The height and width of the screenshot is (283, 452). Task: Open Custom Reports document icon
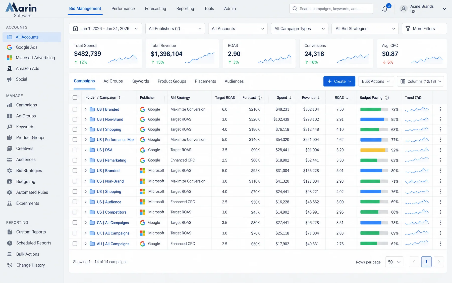[10, 232]
